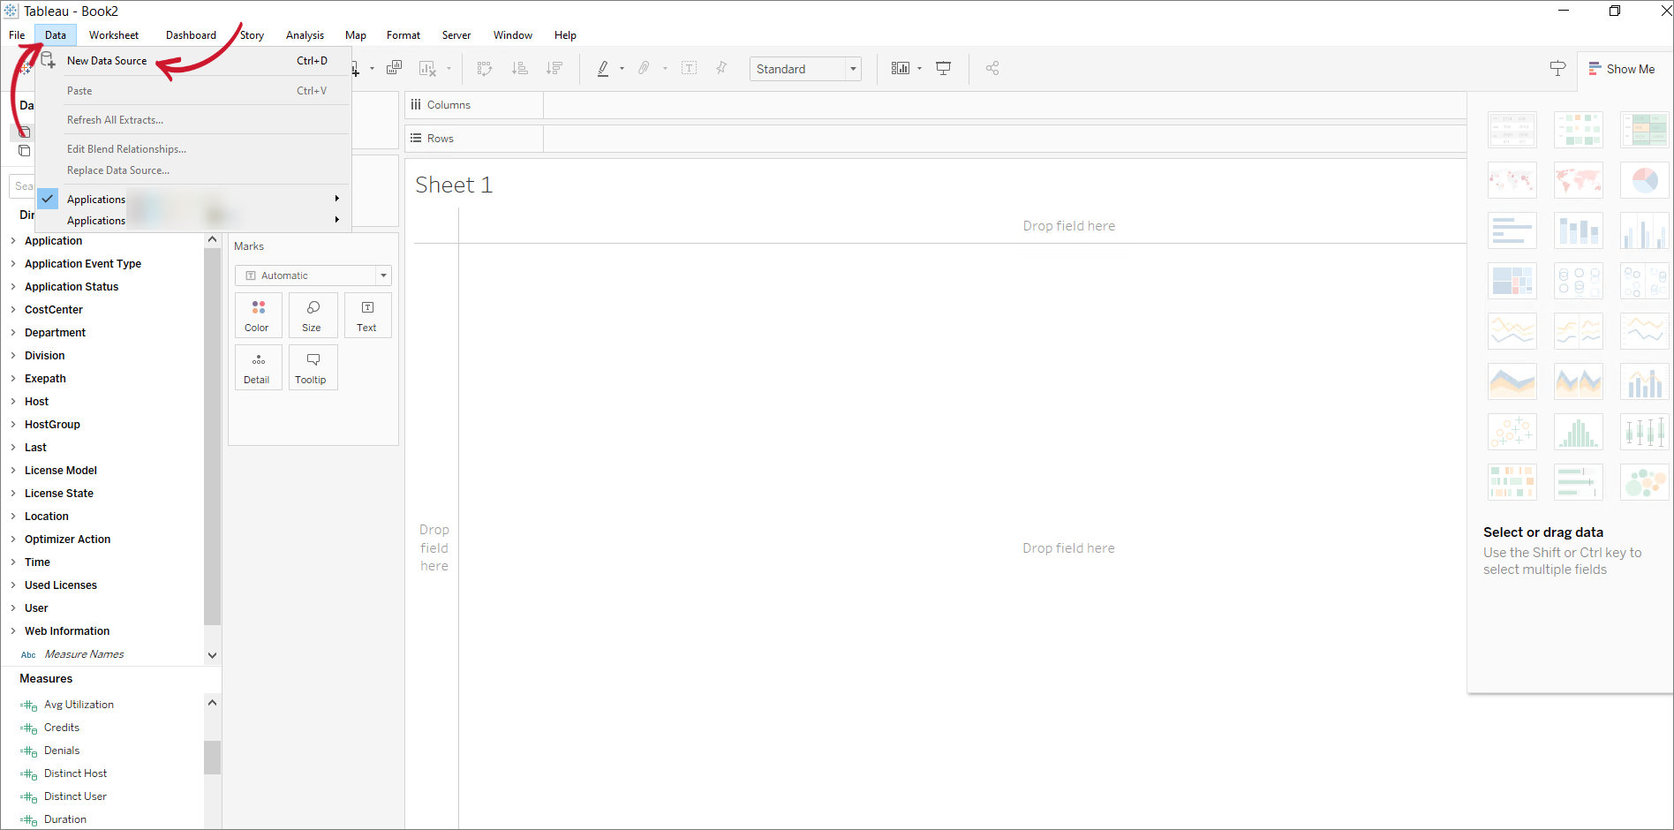Viewport: 1674px width, 830px height.
Task: Open Presentation Mode from the toolbar
Action: (x=943, y=68)
